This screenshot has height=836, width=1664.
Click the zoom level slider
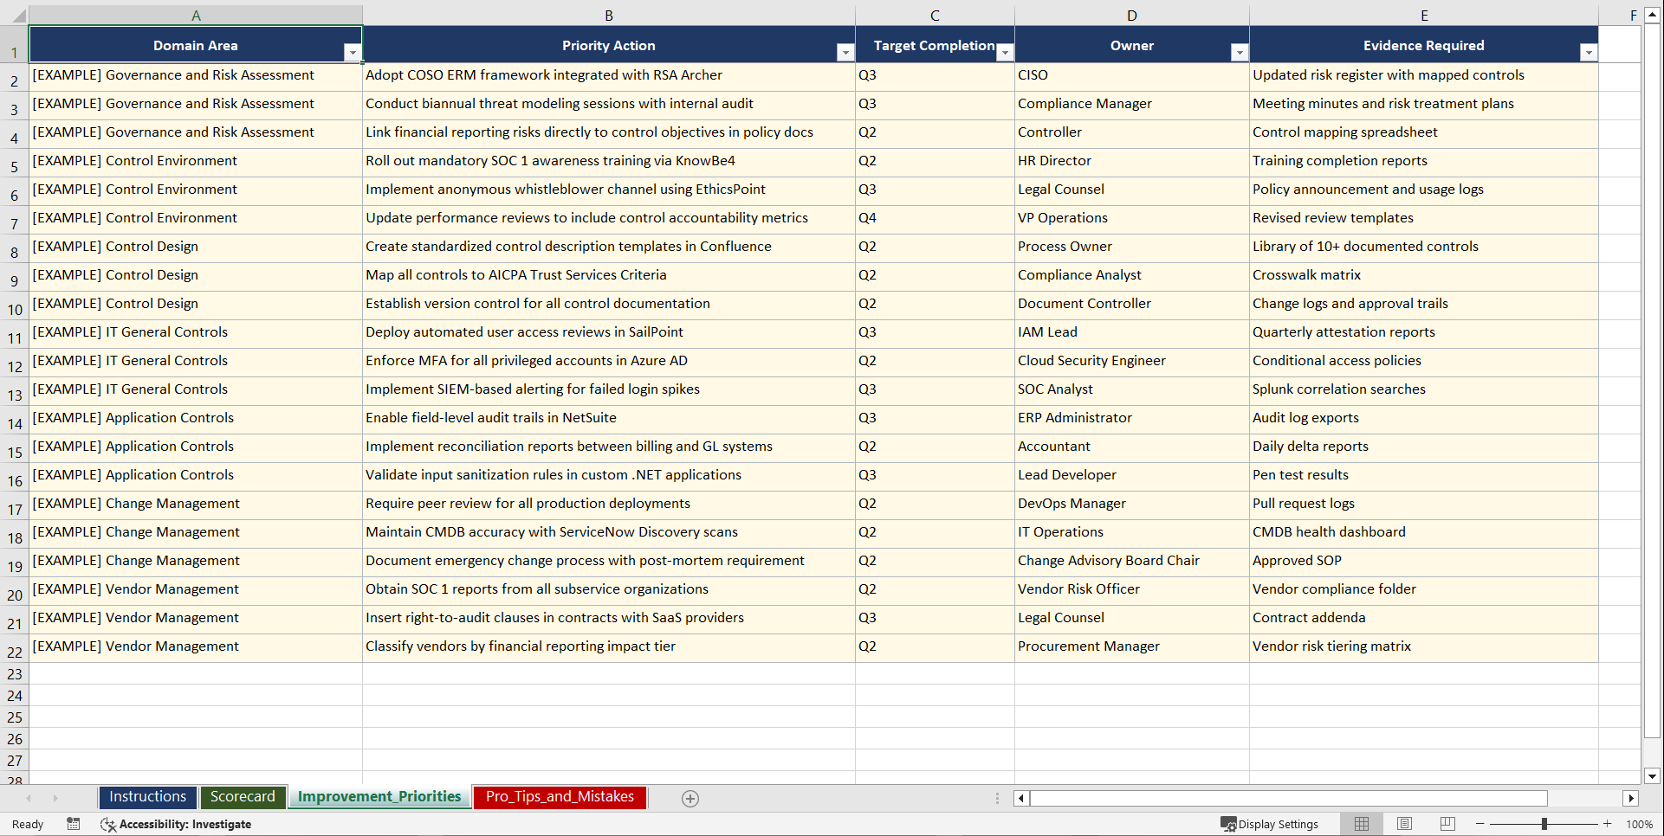pyautogui.click(x=1544, y=824)
